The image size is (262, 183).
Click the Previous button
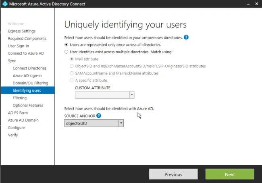pyautogui.click(x=173, y=174)
